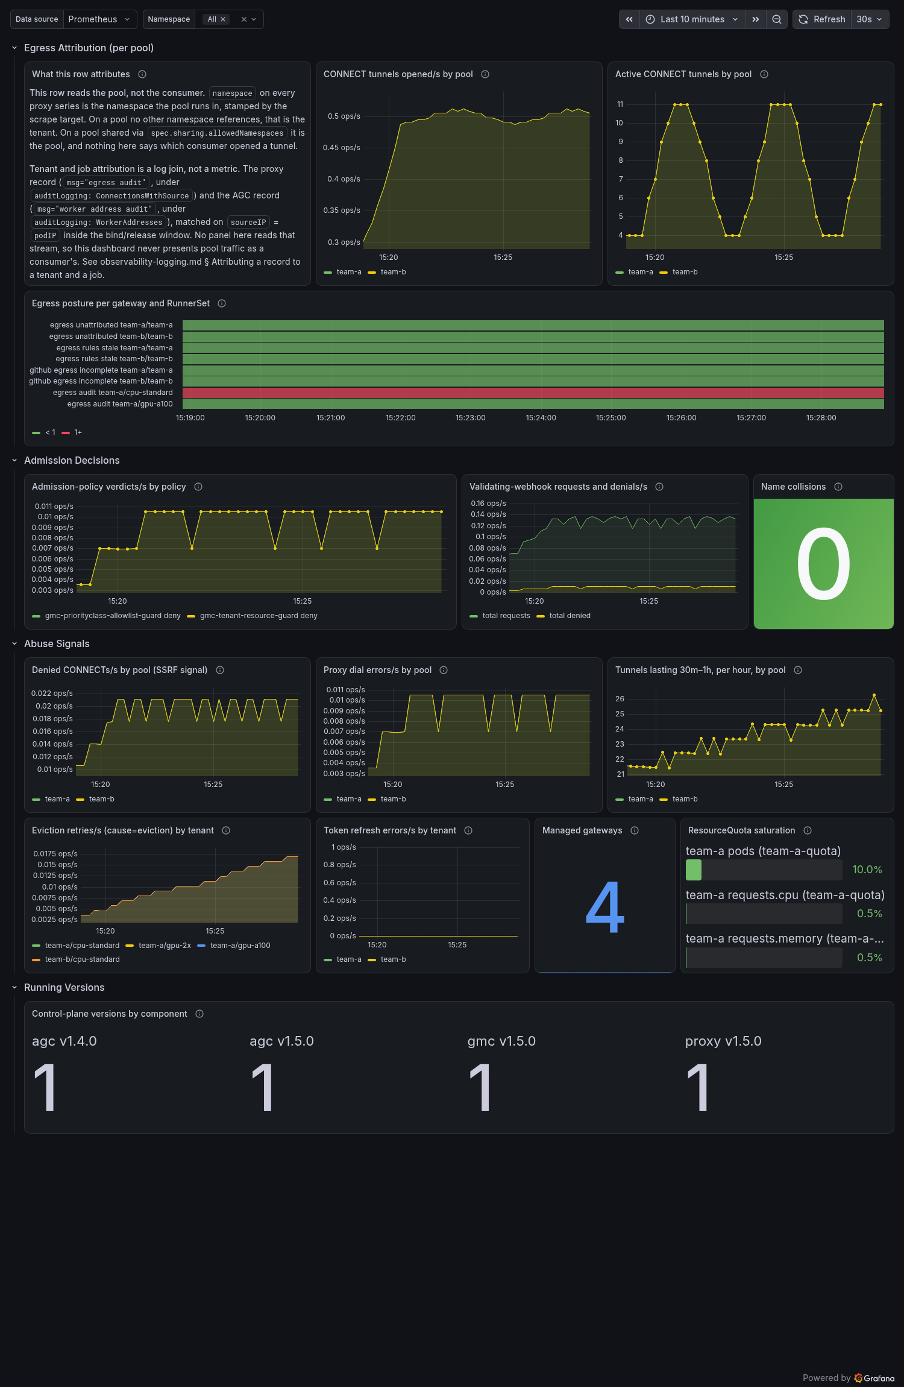
Task: Open info for CONNECT tunnels opened/s panel
Action: pyautogui.click(x=485, y=74)
